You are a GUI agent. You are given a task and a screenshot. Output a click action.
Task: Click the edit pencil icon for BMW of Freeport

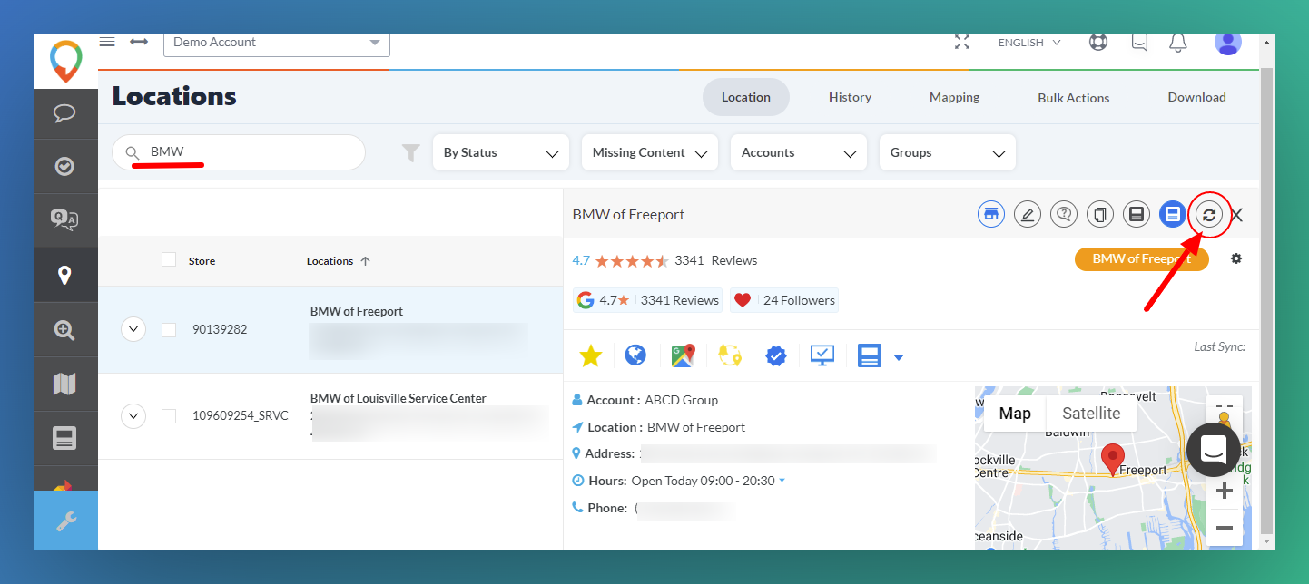pos(1028,215)
